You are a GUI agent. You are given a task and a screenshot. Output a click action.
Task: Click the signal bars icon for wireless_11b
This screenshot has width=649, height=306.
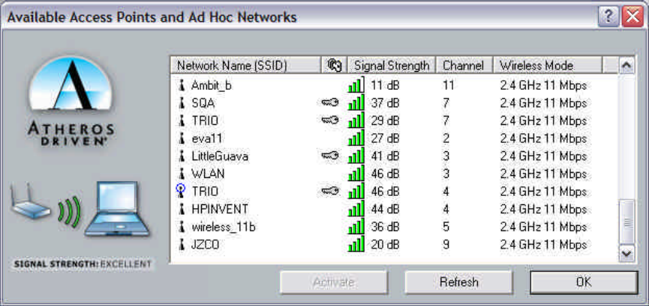pyautogui.click(x=356, y=226)
